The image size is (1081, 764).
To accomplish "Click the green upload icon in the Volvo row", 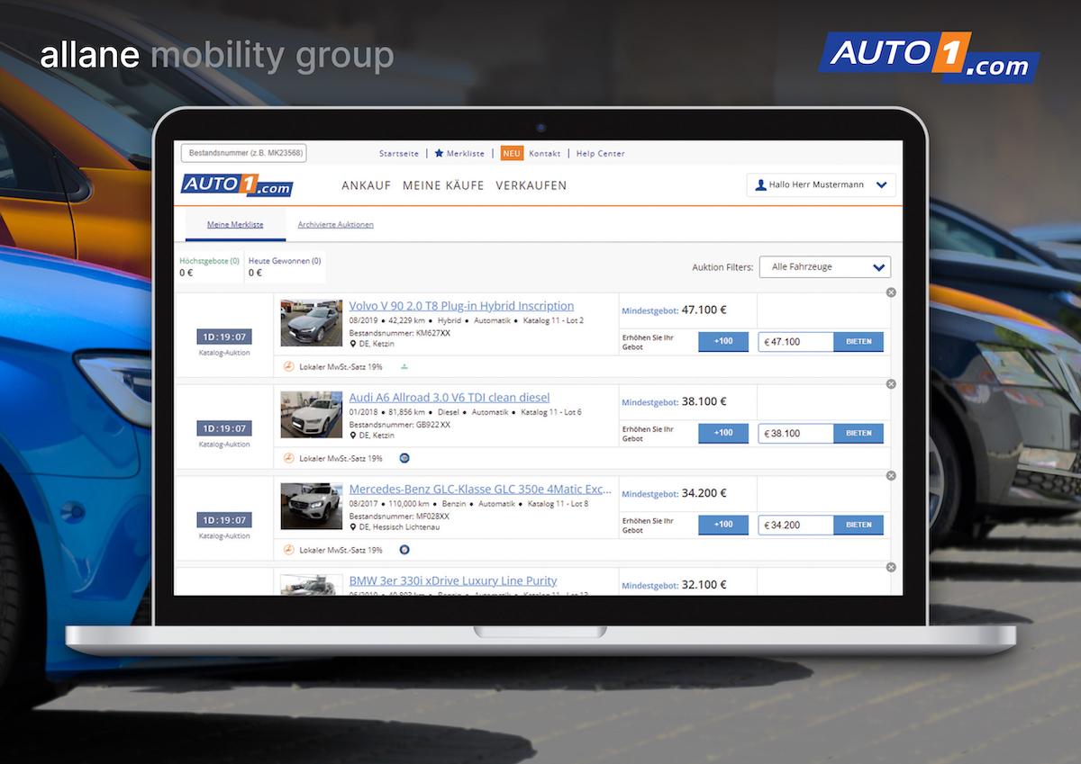I will pos(404,366).
